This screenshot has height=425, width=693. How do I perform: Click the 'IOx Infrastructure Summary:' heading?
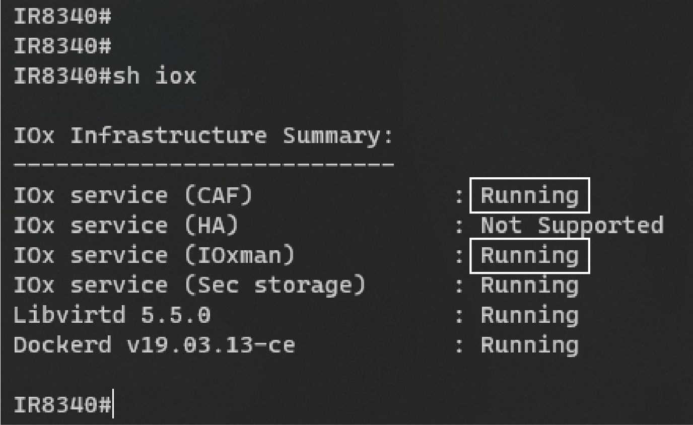coord(203,136)
